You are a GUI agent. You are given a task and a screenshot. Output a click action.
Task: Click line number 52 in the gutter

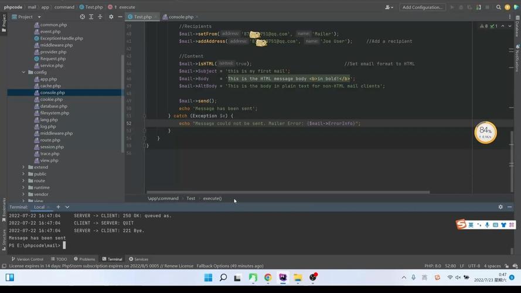[x=129, y=123]
